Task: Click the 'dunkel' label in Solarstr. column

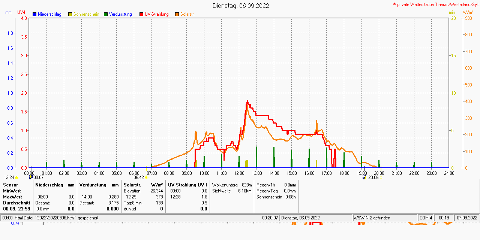Action: (130, 209)
